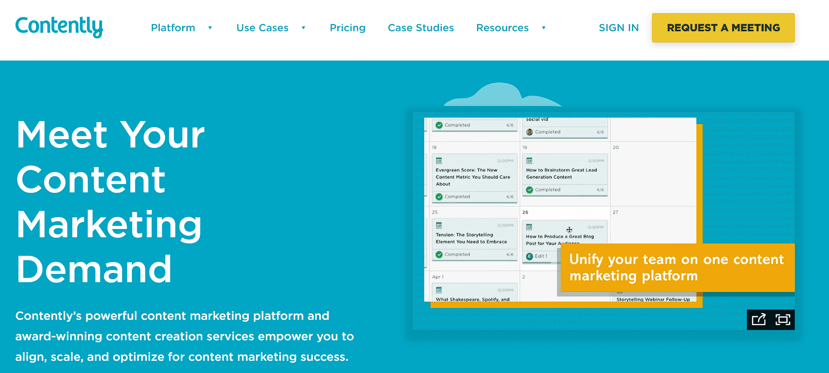Viewport: 829px width, 373px height.
Task: Open the Pricing menu item
Action: (x=348, y=28)
